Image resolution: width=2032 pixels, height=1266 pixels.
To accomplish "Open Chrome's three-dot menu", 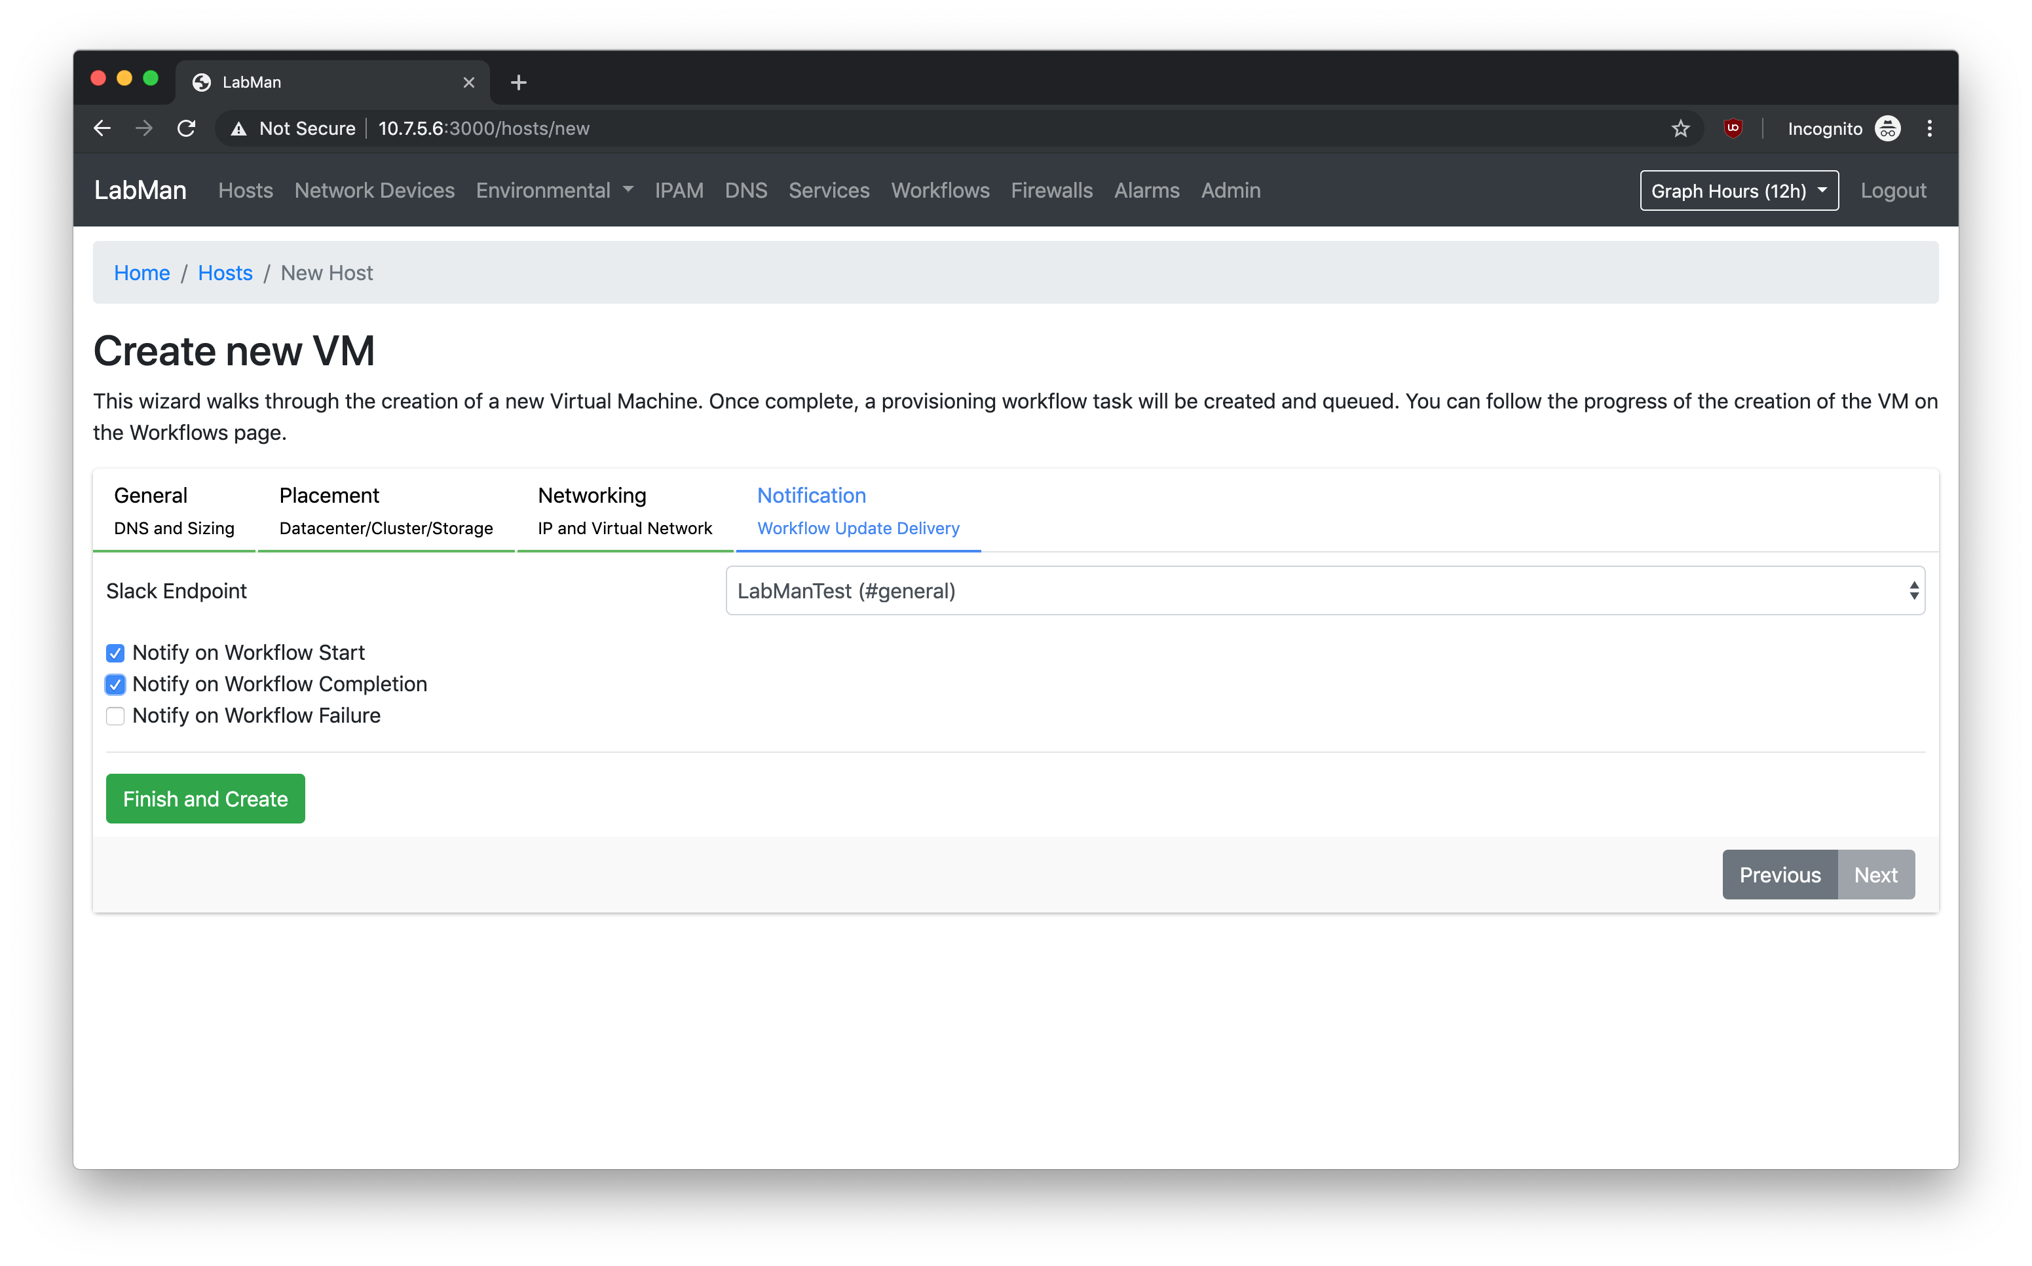I will click(1930, 128).
